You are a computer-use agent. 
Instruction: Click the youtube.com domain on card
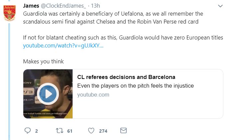93,95
